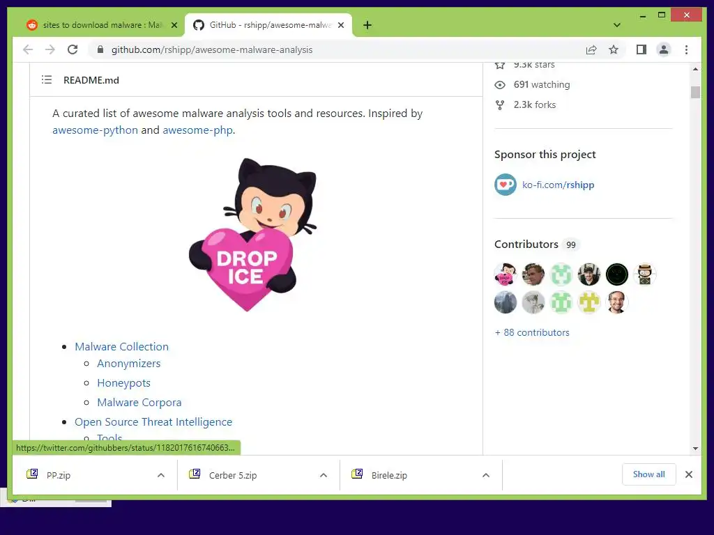The height and width of the screenshot is (535, 714).
Task: Close the downloads bar
Action: (x=688, y=474)
